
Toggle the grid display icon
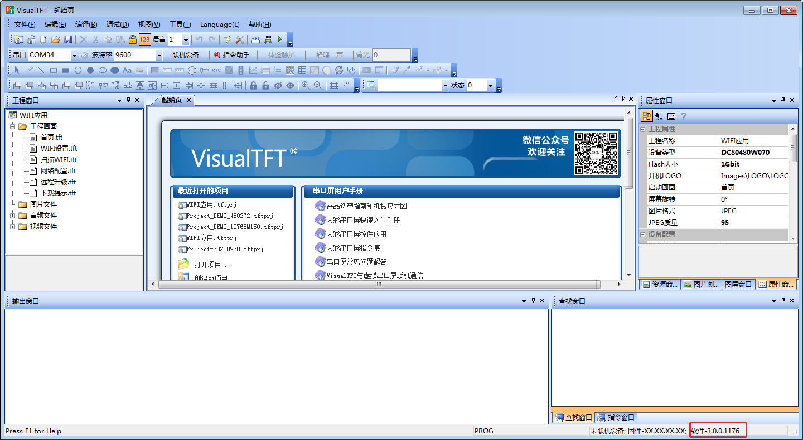[x=334, y=85]
